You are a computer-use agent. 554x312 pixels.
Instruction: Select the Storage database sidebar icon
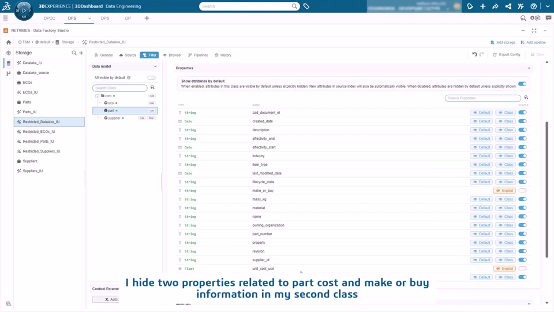[9, 63]
